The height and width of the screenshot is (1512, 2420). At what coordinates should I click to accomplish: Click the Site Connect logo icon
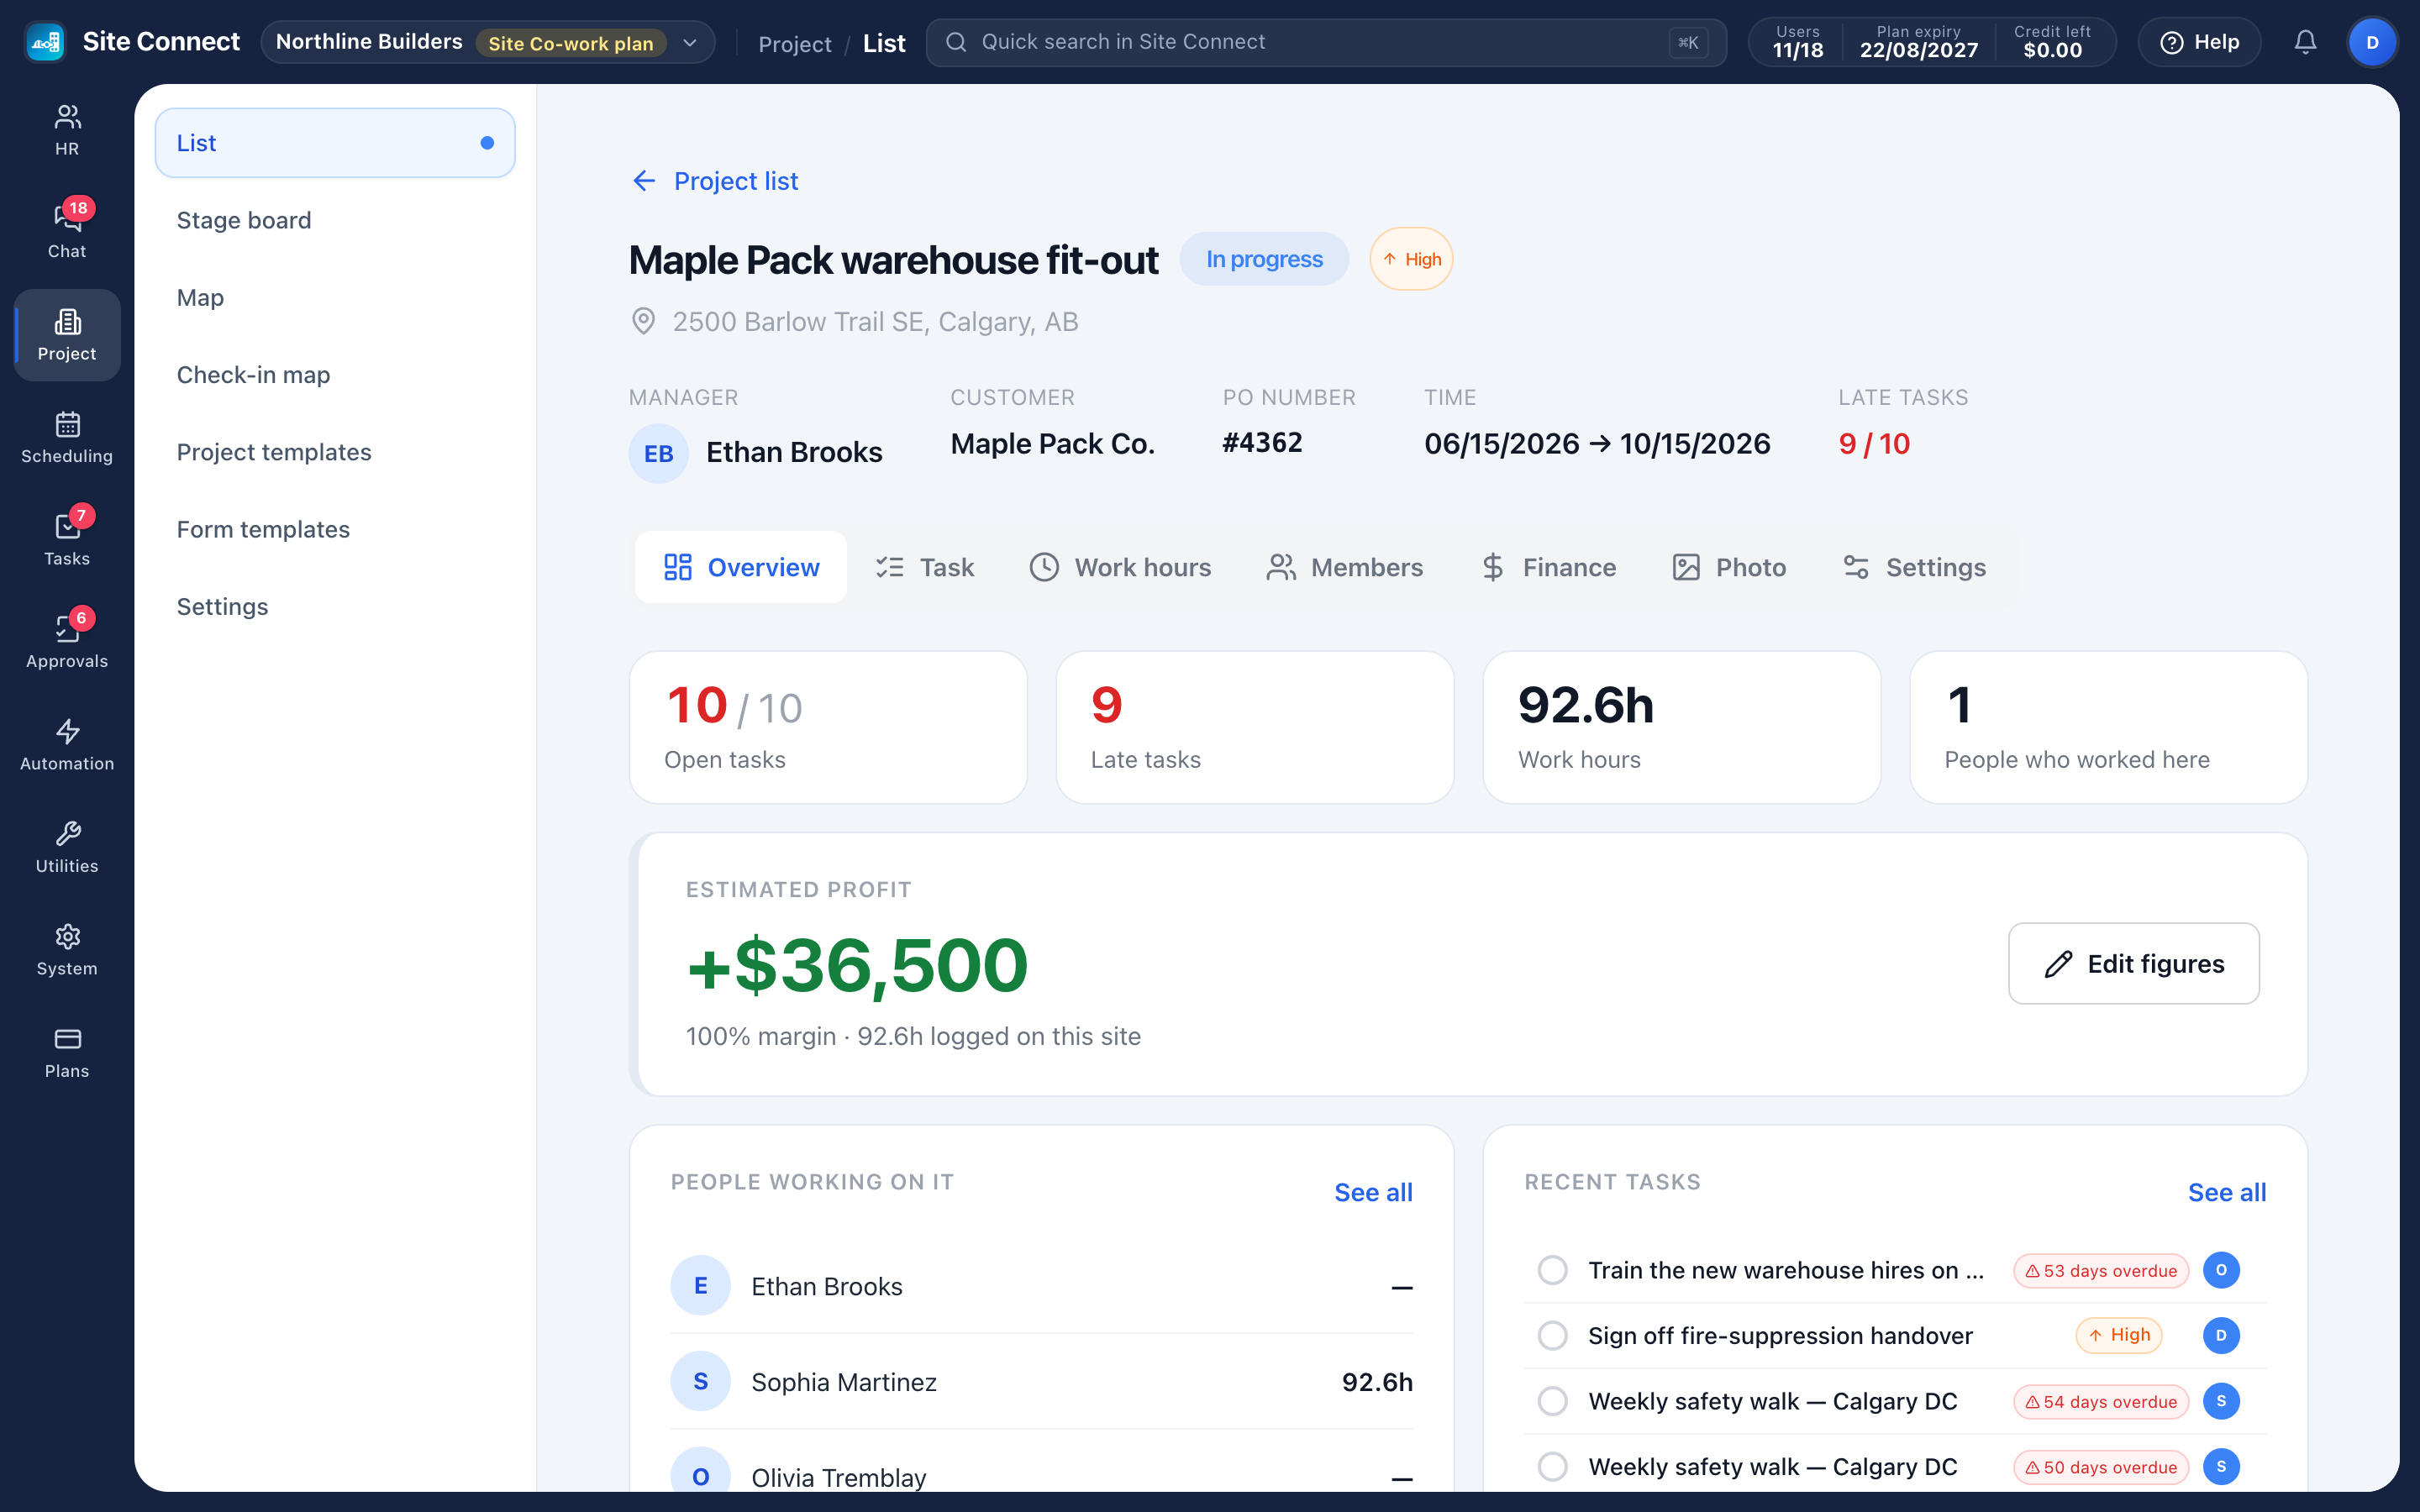tap(45, 42)
